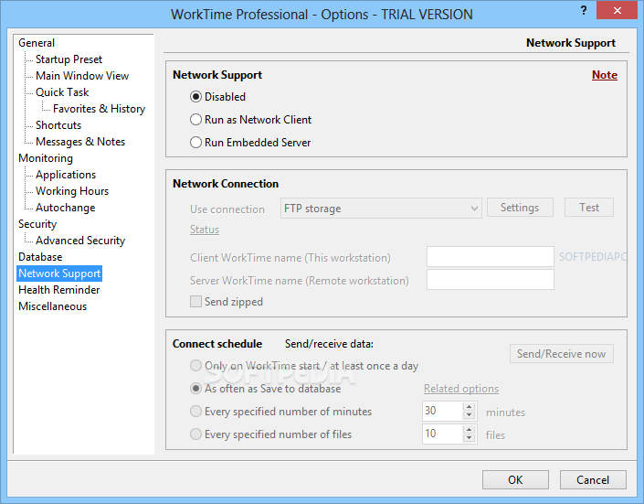Select Startup Preset in the tree

pos(69,59)
